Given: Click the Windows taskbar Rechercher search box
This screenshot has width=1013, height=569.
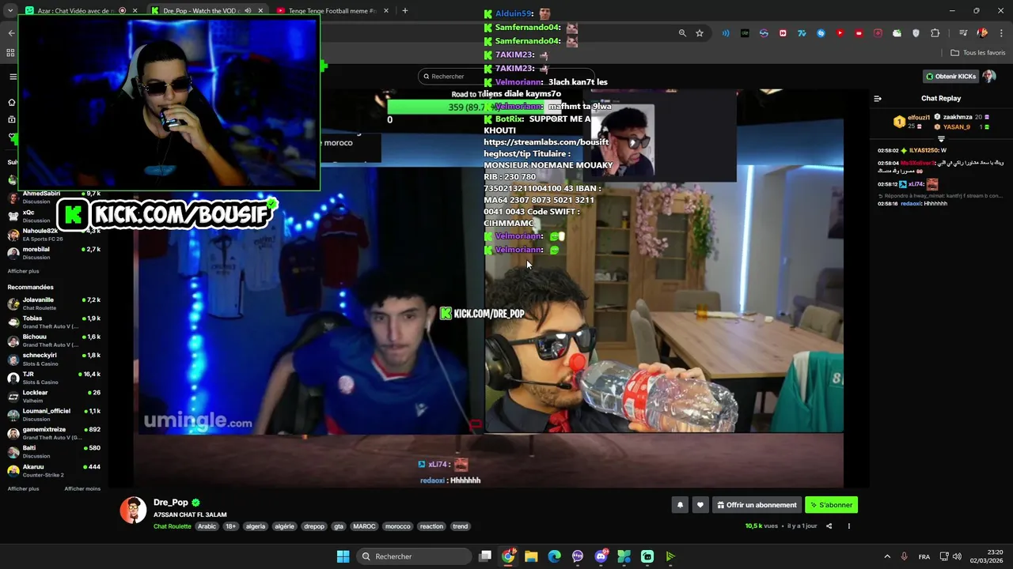Looking at the screenshot, I should click(412, 556).
